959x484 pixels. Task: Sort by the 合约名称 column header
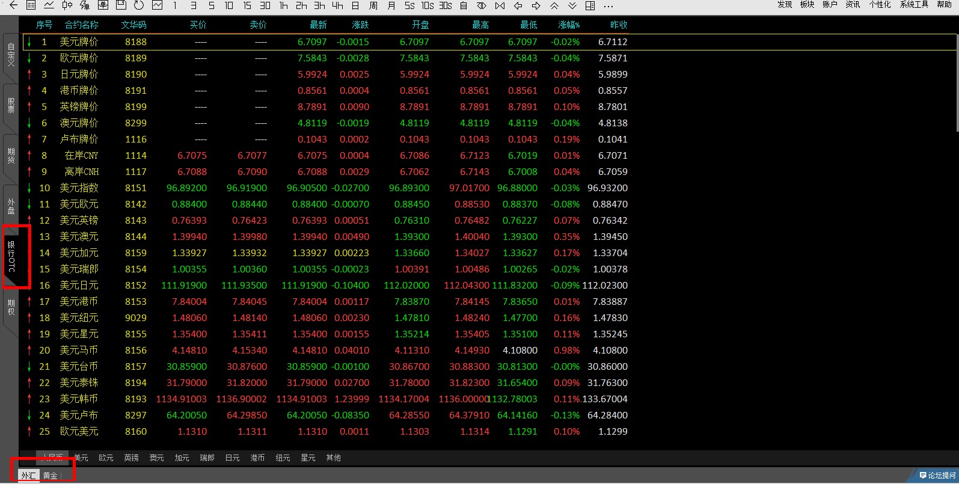pyautogui.click(x=81, y=25)
